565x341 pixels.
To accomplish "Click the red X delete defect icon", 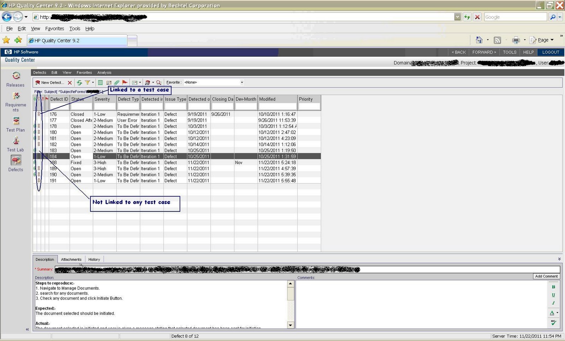I will click(x=70, y=82).
